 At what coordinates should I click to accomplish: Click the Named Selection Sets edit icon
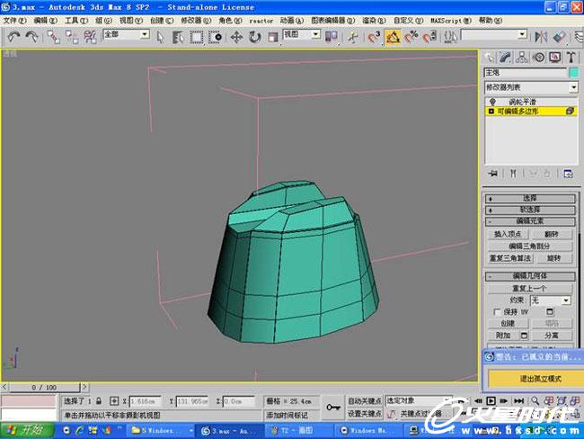[x=450, y=37]
